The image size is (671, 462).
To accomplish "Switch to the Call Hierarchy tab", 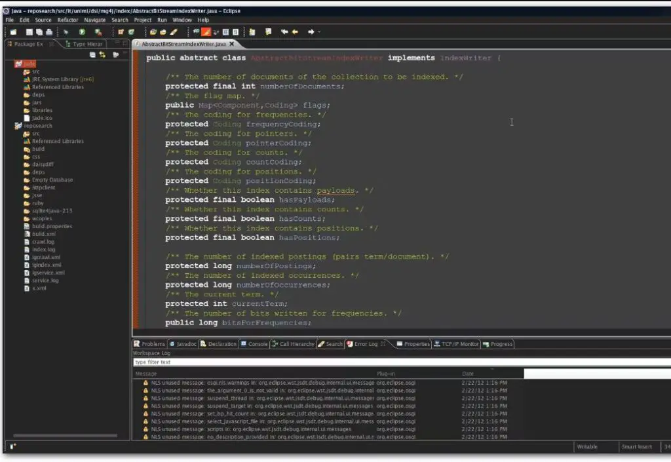I will [x=293, y=344].
